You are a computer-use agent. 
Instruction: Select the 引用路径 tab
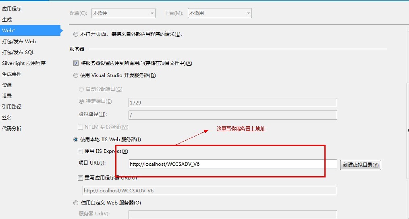click(x=12, y=107)
